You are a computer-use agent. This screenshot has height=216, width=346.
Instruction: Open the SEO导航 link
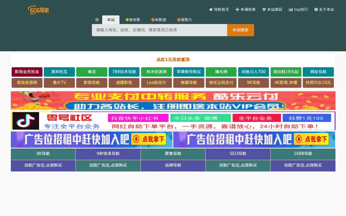click(x=238, y=154)
